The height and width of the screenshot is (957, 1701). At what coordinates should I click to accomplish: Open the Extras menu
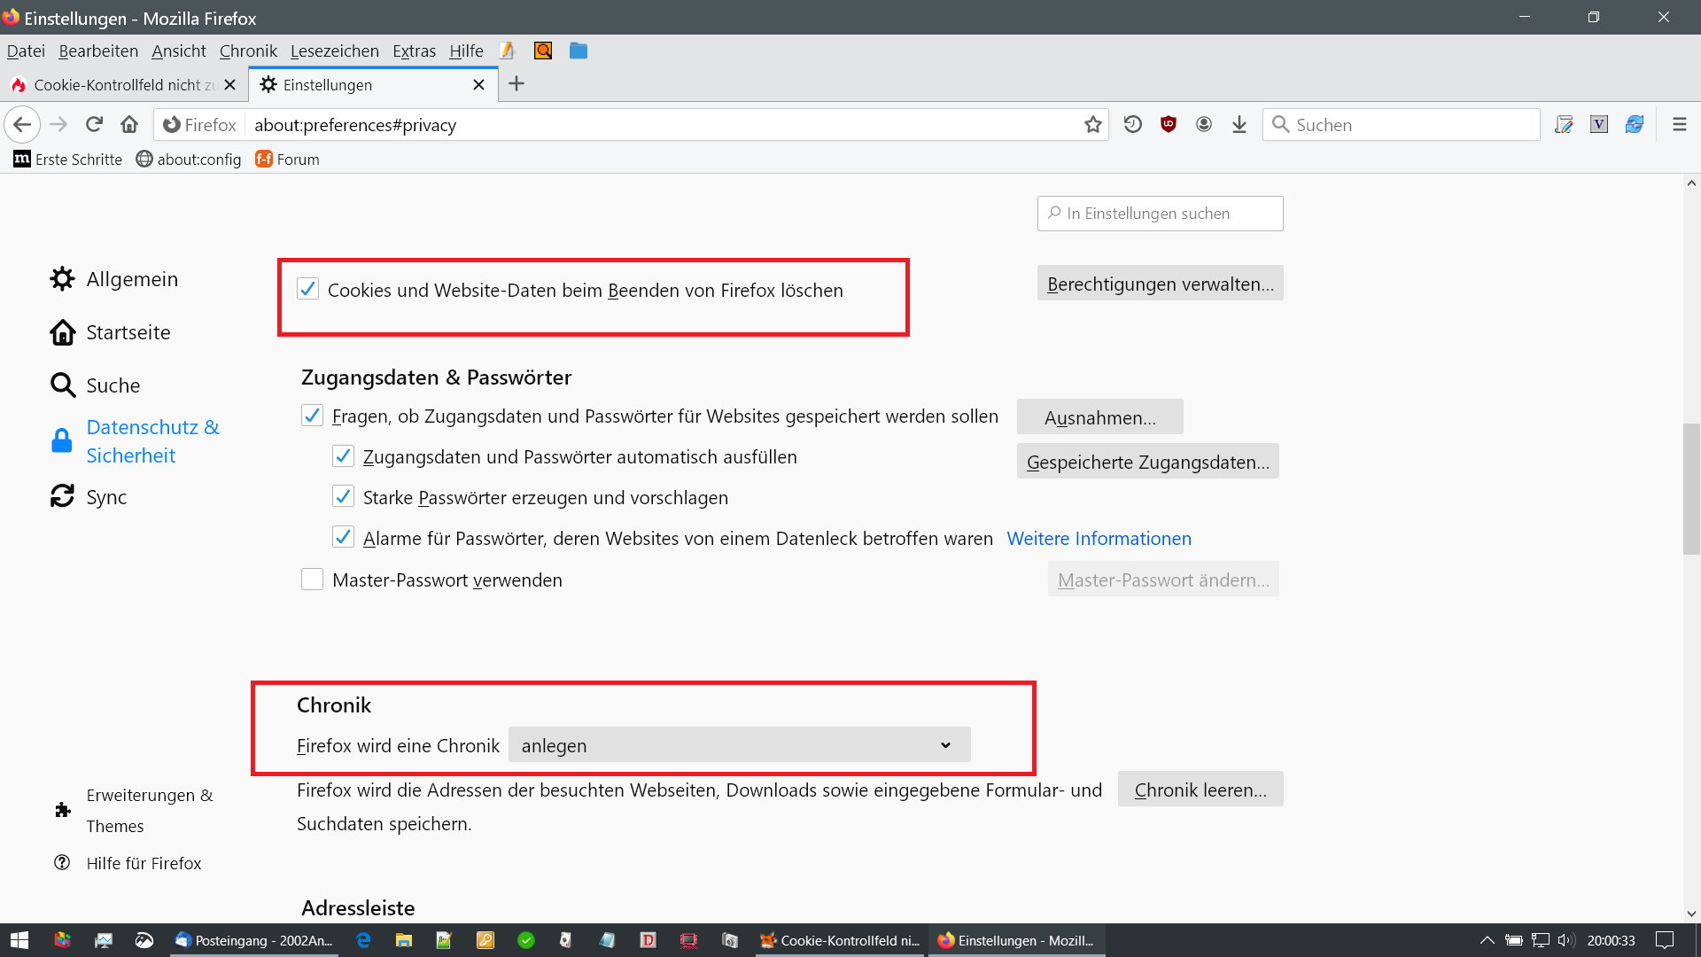tap(414, 51)
